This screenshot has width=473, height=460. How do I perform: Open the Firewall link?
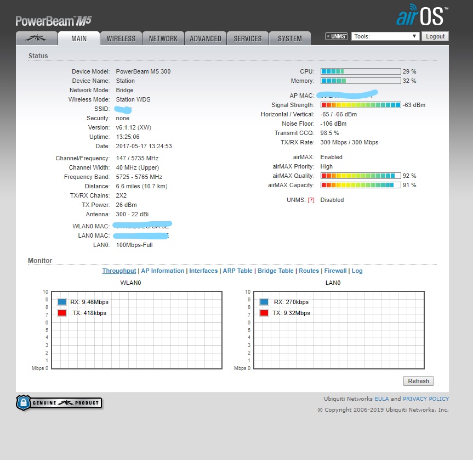pos(335,271)
